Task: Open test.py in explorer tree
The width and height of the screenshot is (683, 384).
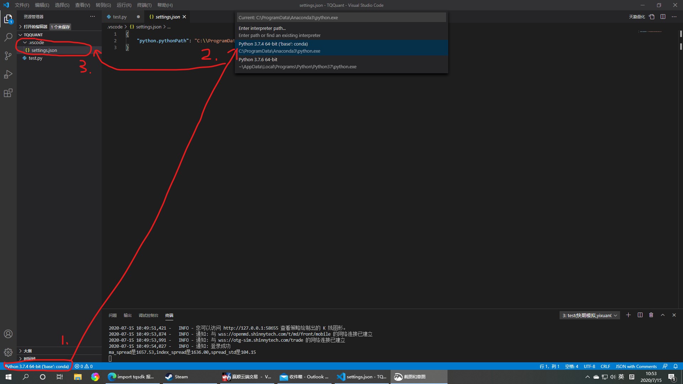Action: tap(59, 58)
